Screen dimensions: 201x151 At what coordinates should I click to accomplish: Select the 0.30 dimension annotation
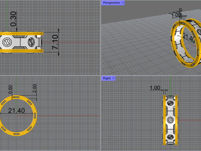(13, 19)
